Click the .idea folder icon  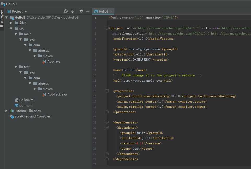coord(16,23)
